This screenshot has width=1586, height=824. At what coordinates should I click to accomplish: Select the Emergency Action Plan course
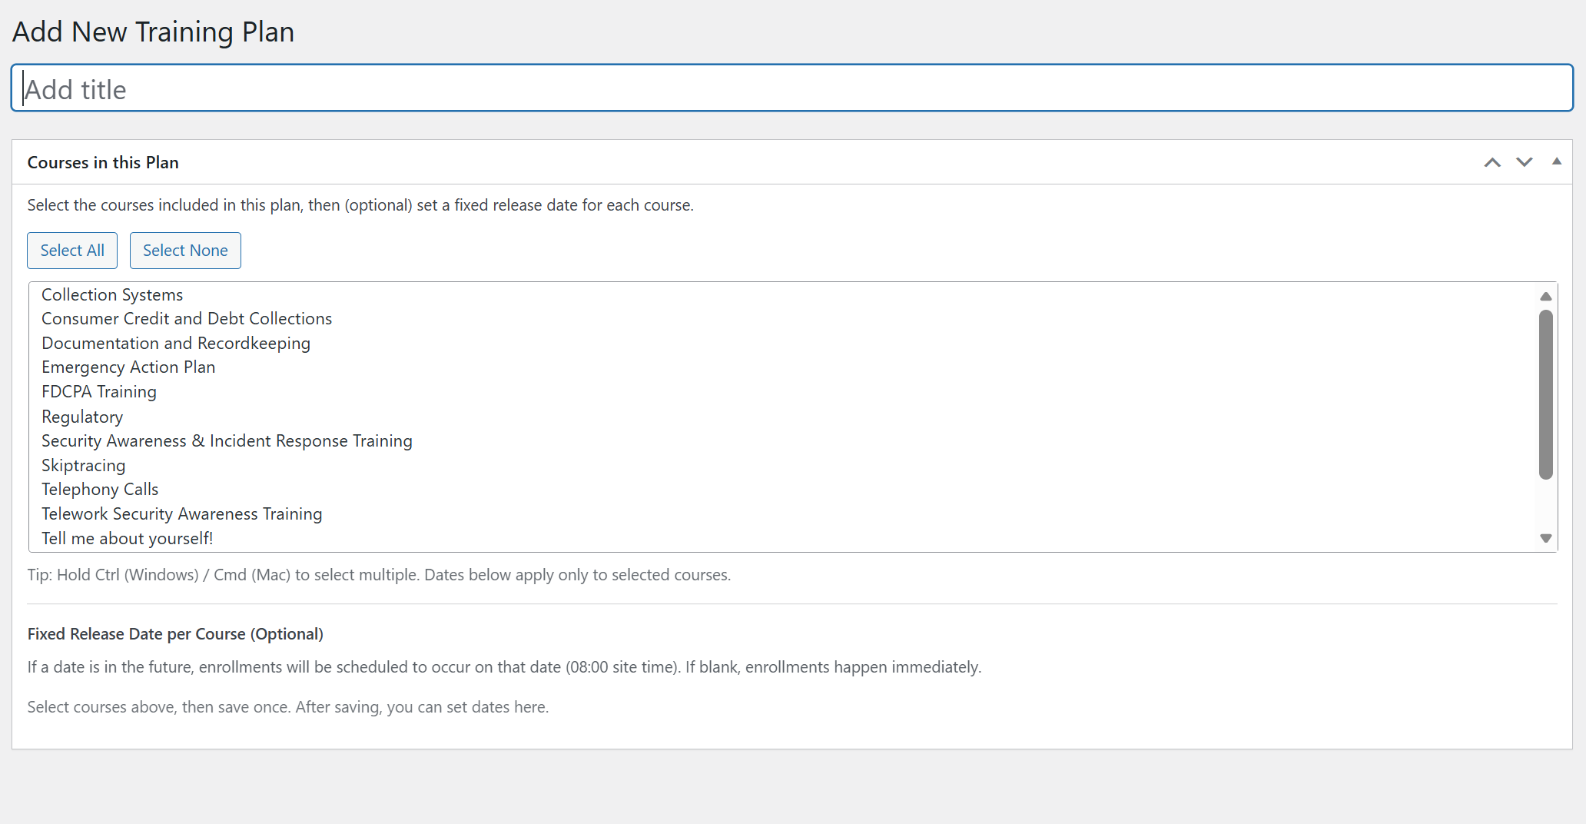point(128,367)
